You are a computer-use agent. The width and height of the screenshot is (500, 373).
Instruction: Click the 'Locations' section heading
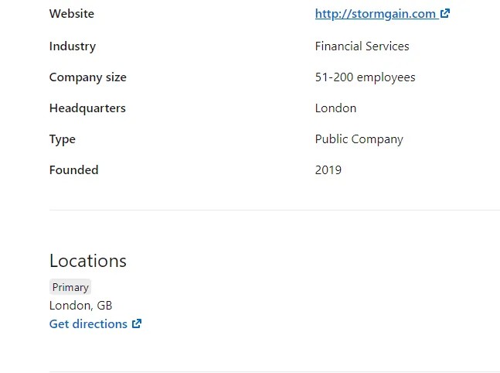pos(88,261)
